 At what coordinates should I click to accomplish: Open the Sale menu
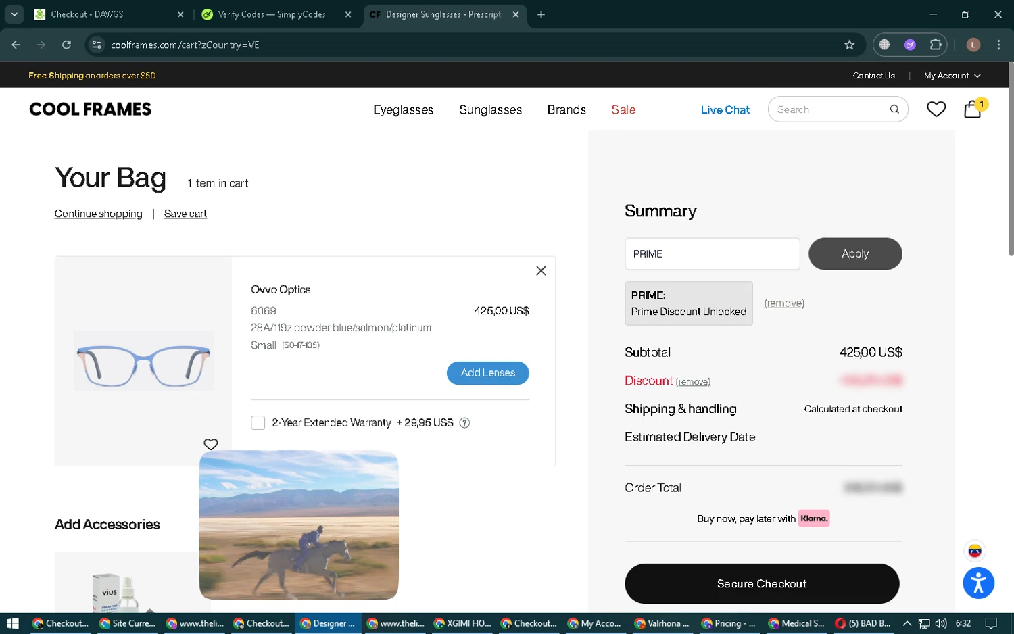pos(623,109)
